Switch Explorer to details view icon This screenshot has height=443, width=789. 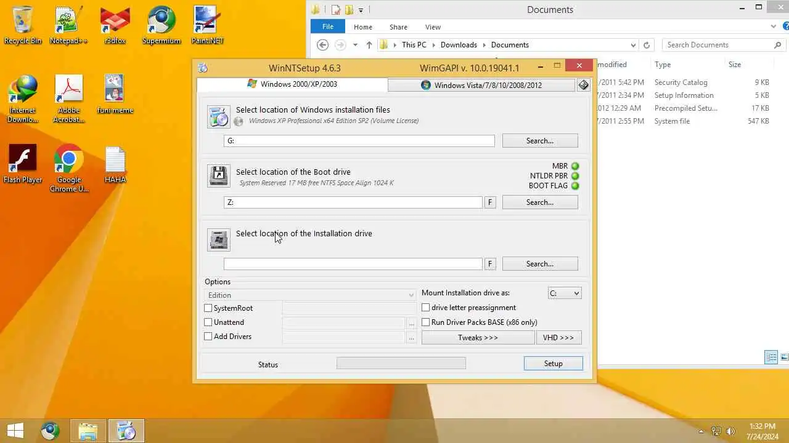coord(771,357)
